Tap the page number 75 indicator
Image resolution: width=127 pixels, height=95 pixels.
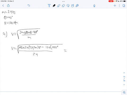(x=124, y=77)
